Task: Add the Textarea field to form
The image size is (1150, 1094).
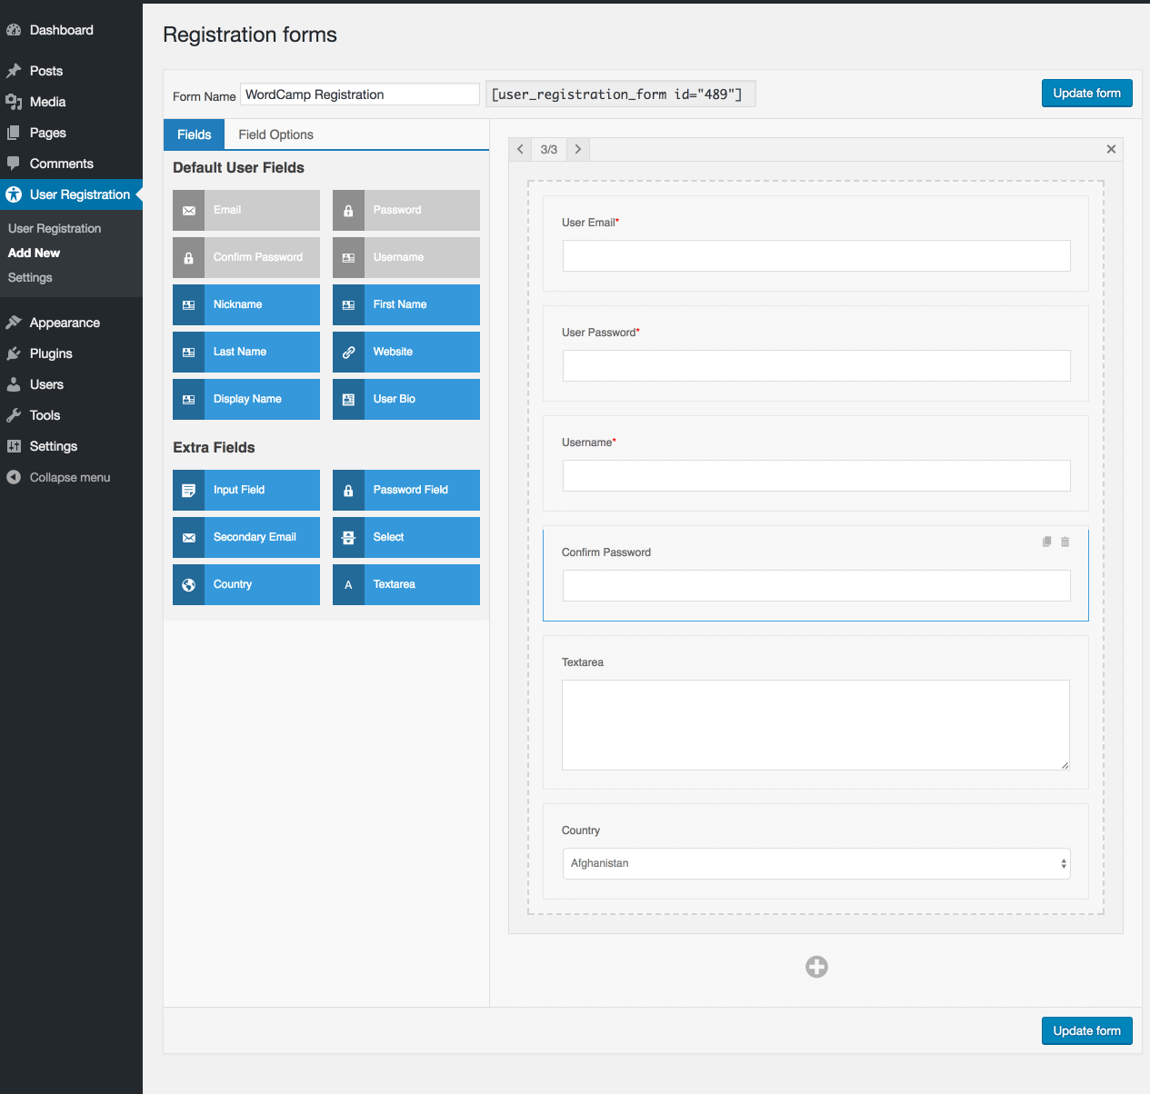Action: tap(405, 584)
